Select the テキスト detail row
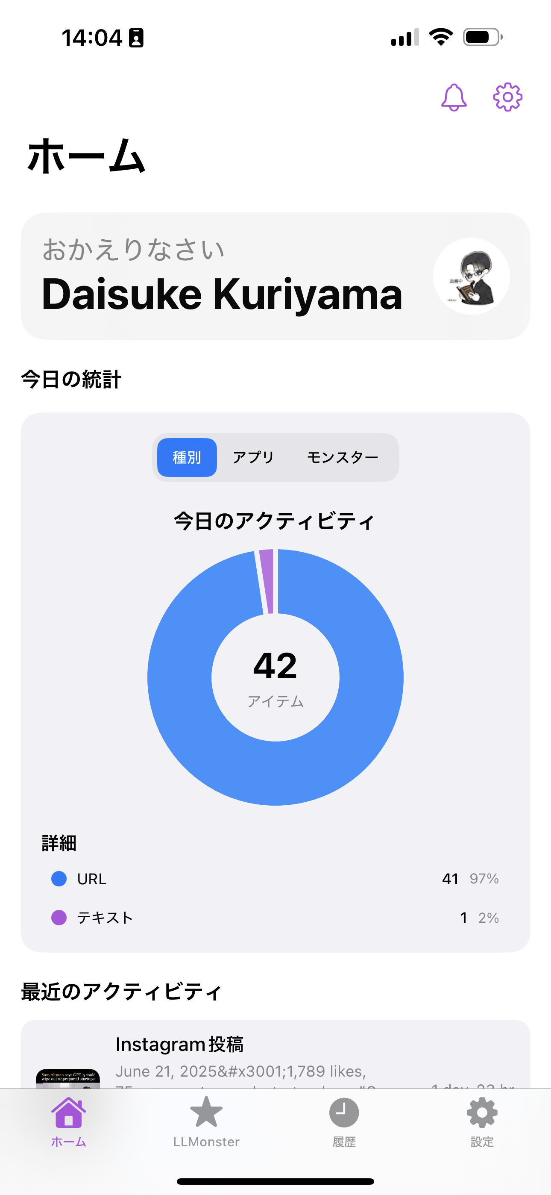Screen dimensions: 551x1195 pos(275,918)
